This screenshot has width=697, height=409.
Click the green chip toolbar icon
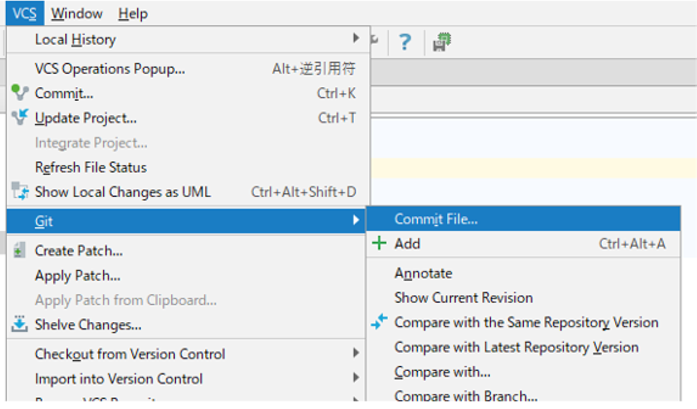coord(441,42)
